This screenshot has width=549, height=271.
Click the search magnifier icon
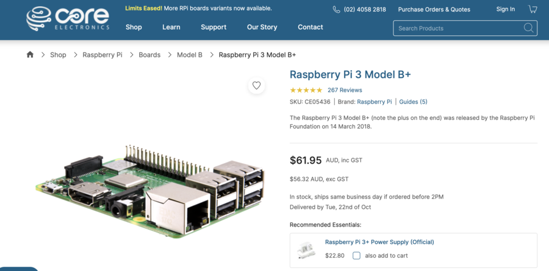528,28
